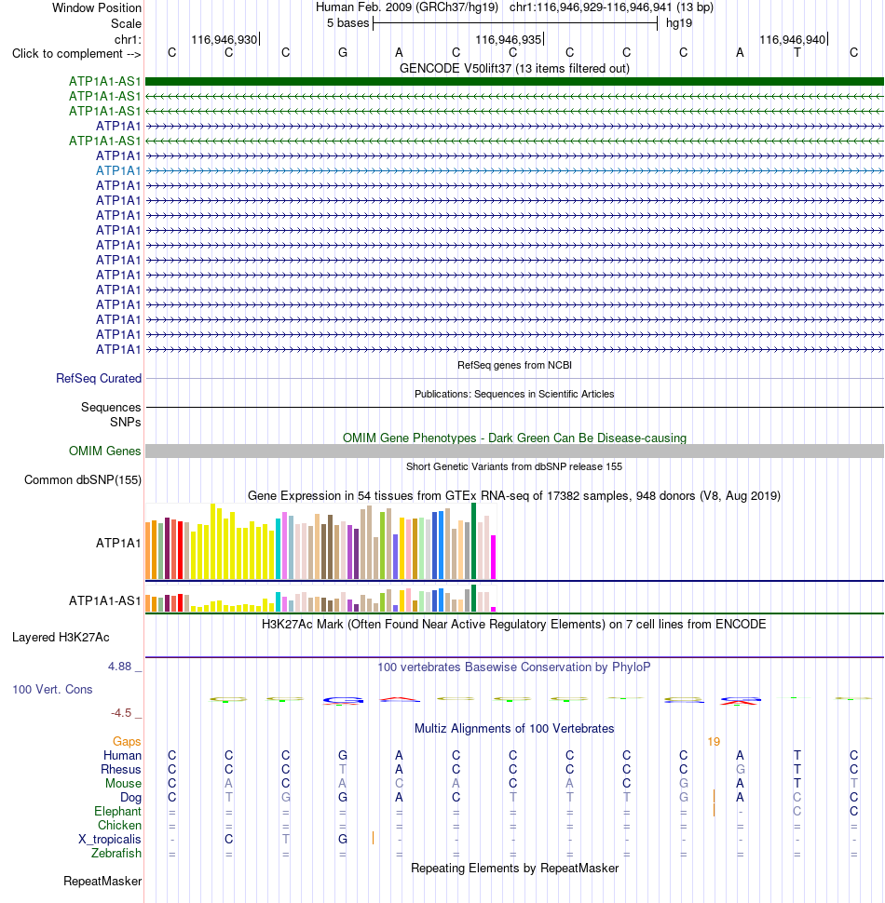
Task: Click the G base in the reference sequence row
Action: point(342,53)
